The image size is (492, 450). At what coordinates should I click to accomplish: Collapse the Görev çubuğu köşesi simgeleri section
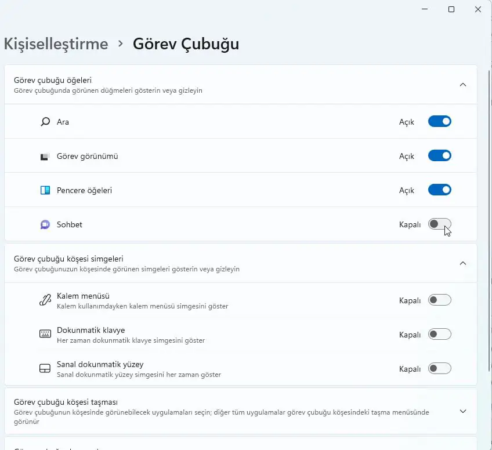[463, 263]
